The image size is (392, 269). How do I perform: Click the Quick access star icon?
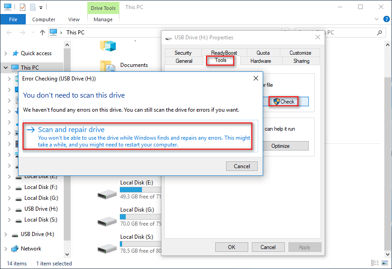(15, 53)
